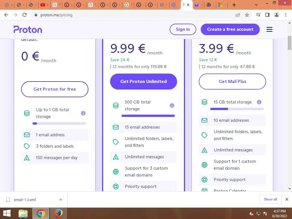Click info icon beside 15 GB total storage
Viewport: 292px width, 219px height.
point(259,102)
